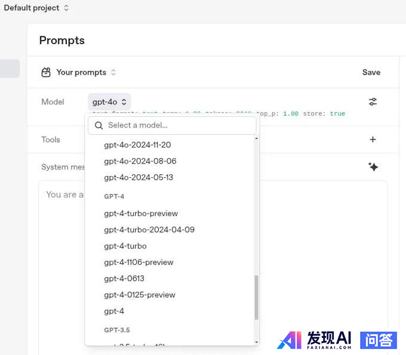Image resolution: width=406 pixels, height=355 pixels.
Task: Add a tool with plus icon
Action: (x=373, y=140)
